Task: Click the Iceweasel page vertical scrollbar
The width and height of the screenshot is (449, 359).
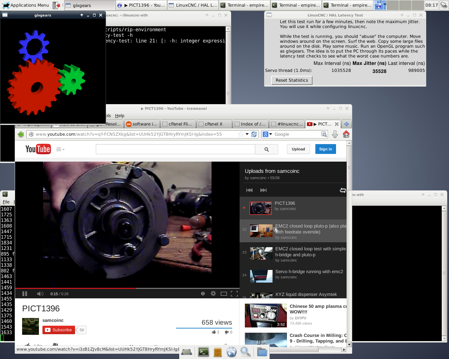Action: point(349,244)
